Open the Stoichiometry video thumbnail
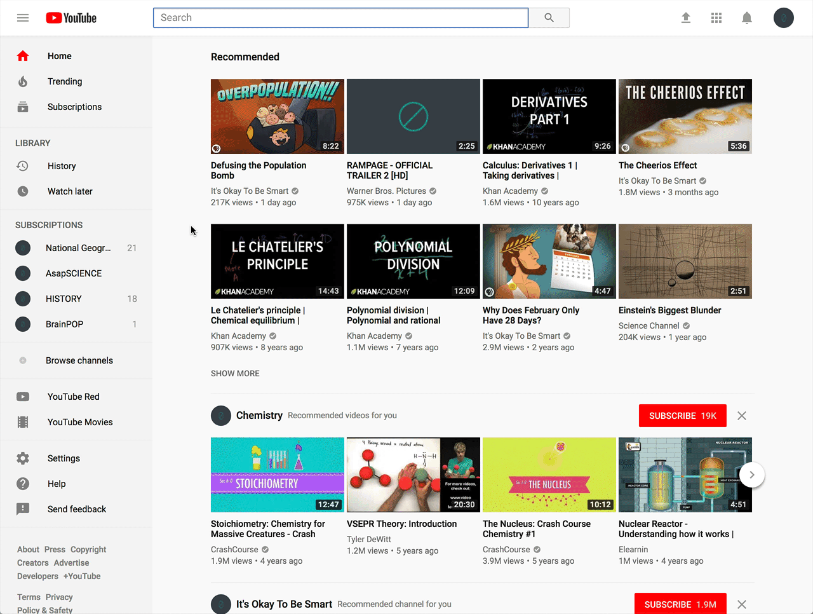813x614 pixels. coord(278,475)
